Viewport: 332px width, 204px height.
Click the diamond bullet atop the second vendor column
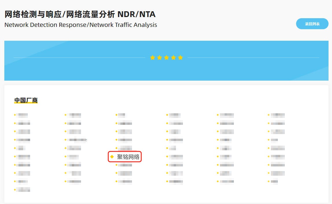pos(65,115)
